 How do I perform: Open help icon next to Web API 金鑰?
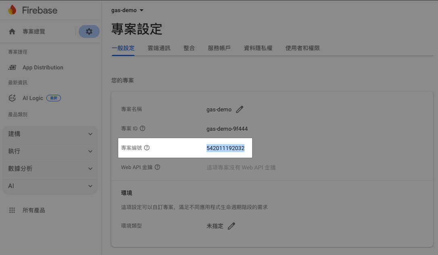pos(157,167)
